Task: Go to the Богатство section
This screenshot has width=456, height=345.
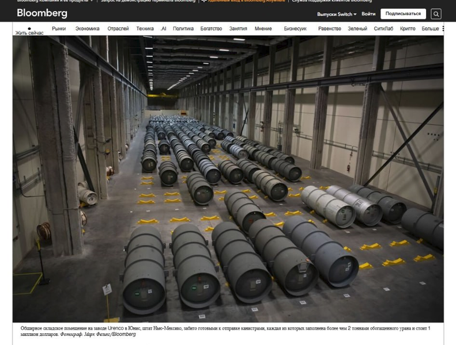Action: point(211,28)
